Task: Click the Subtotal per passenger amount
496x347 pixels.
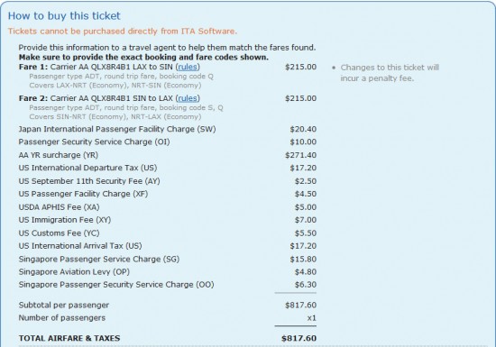Action: (300, 305)
